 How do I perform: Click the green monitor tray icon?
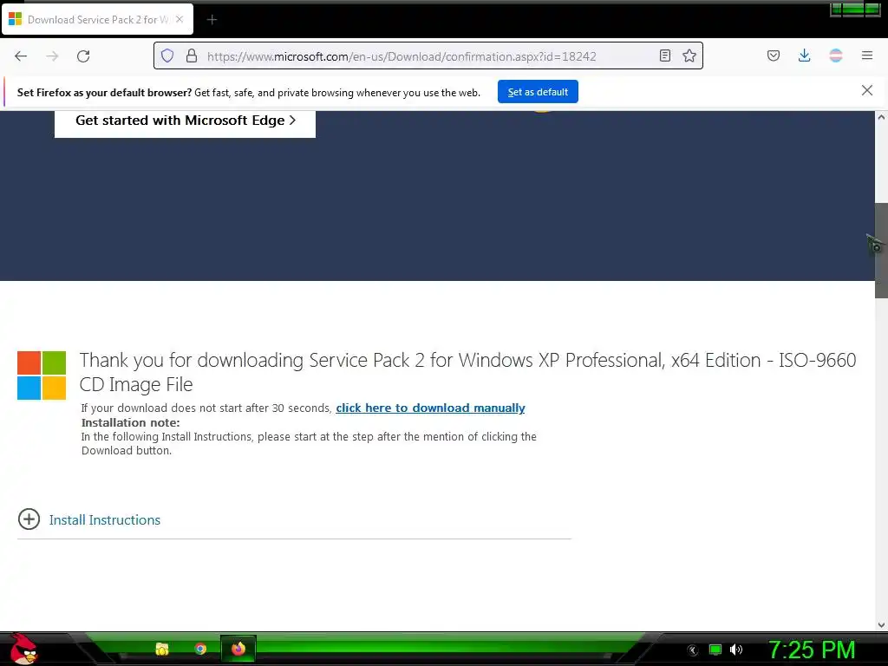click(715, 650)
